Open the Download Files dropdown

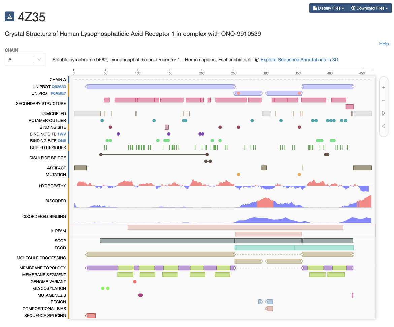(x=369, y=8)
